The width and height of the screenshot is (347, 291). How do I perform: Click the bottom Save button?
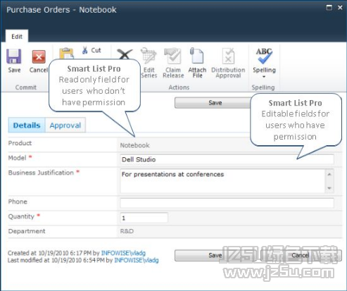point(215,255)
